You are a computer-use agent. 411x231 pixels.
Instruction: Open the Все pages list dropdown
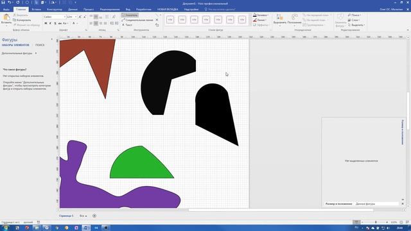point(83,216)
